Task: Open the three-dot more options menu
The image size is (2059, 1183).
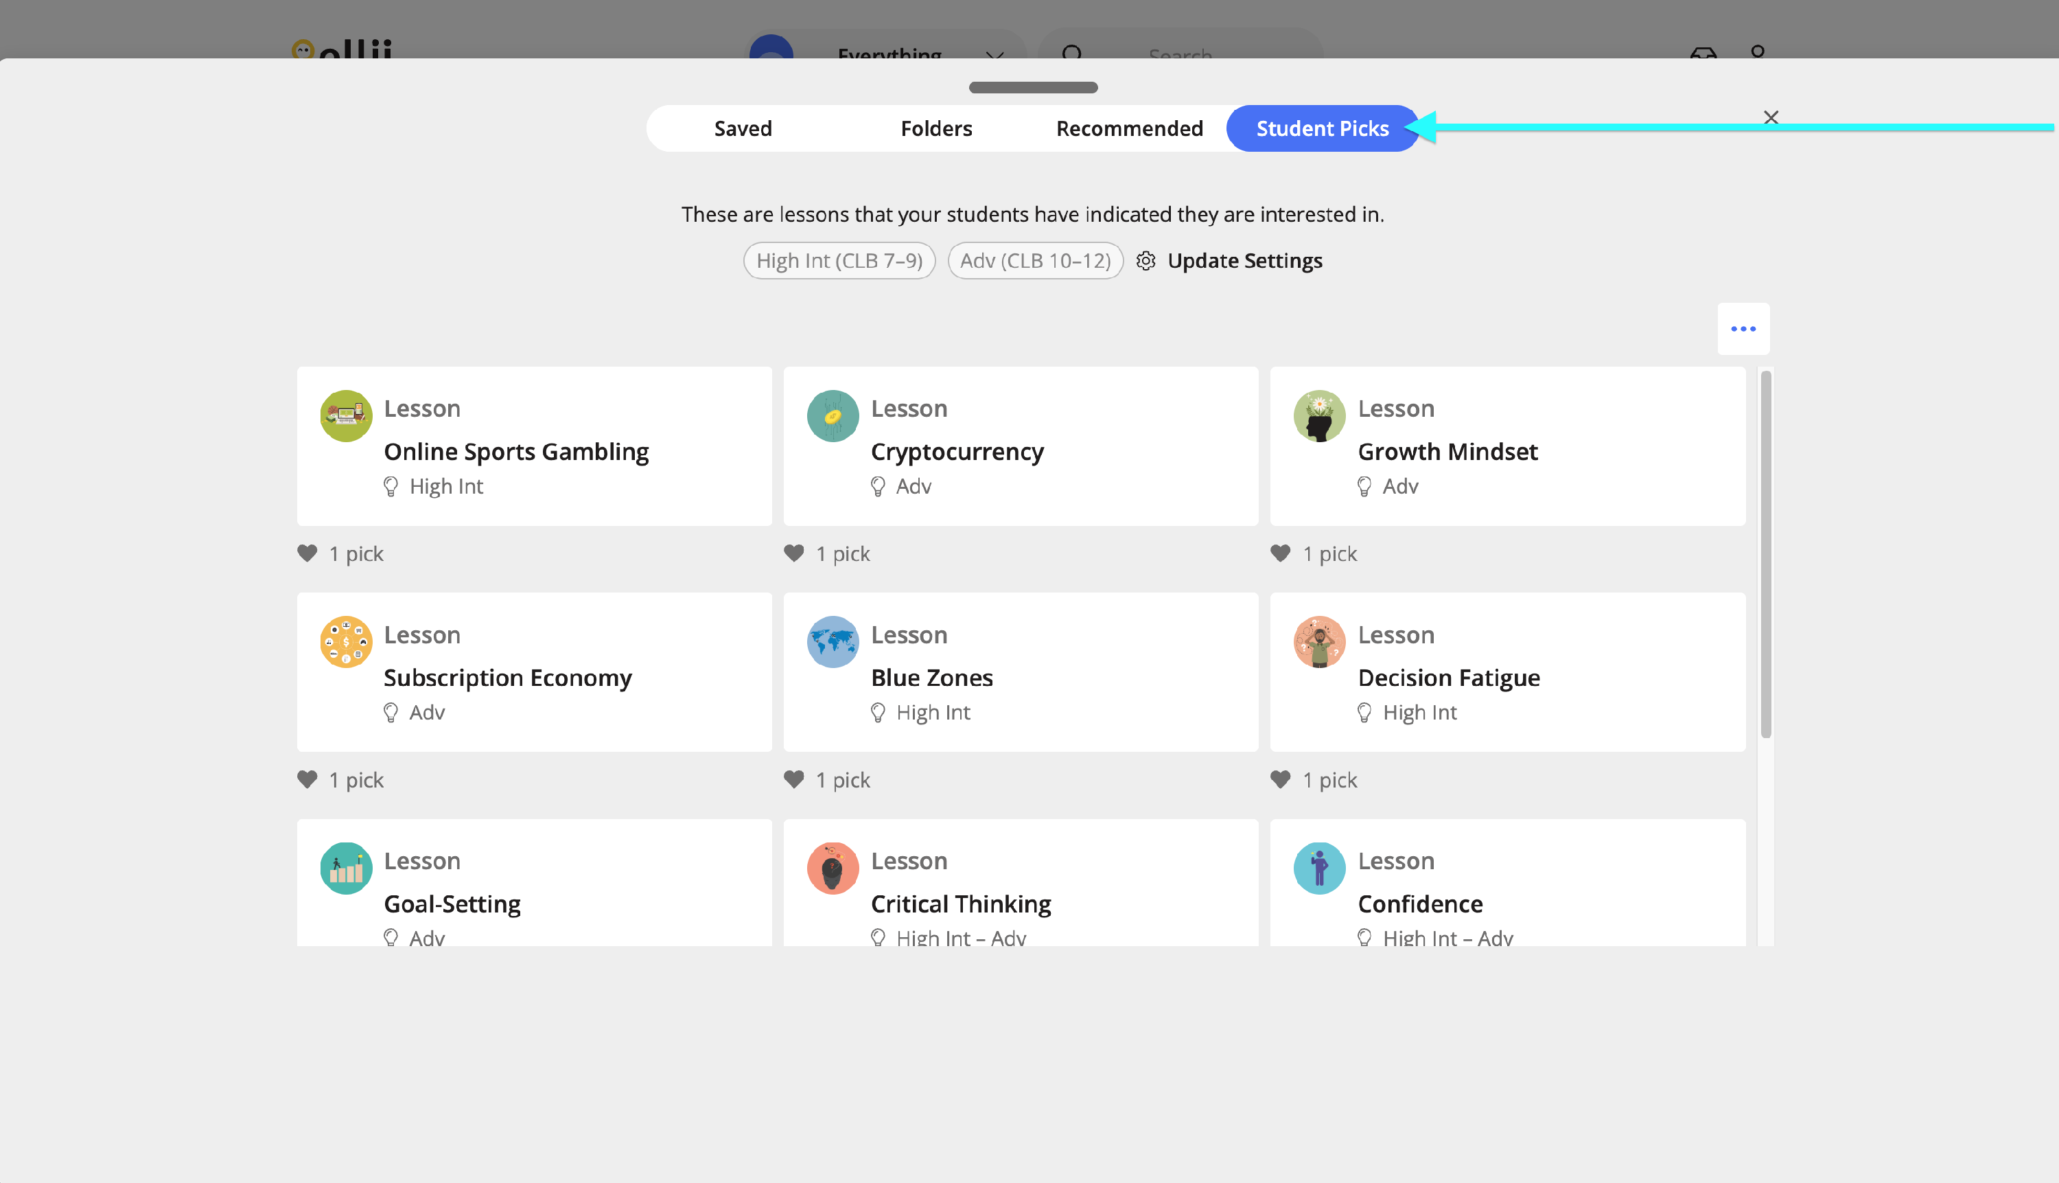Action: (1743, 329)
